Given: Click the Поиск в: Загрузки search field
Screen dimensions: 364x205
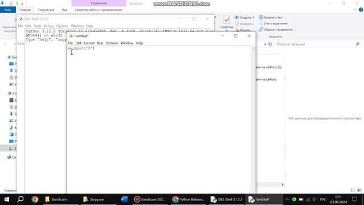Looking at the screenshot, I should 318,44.
